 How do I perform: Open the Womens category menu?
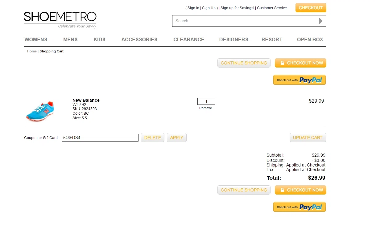tap(36, 39)
